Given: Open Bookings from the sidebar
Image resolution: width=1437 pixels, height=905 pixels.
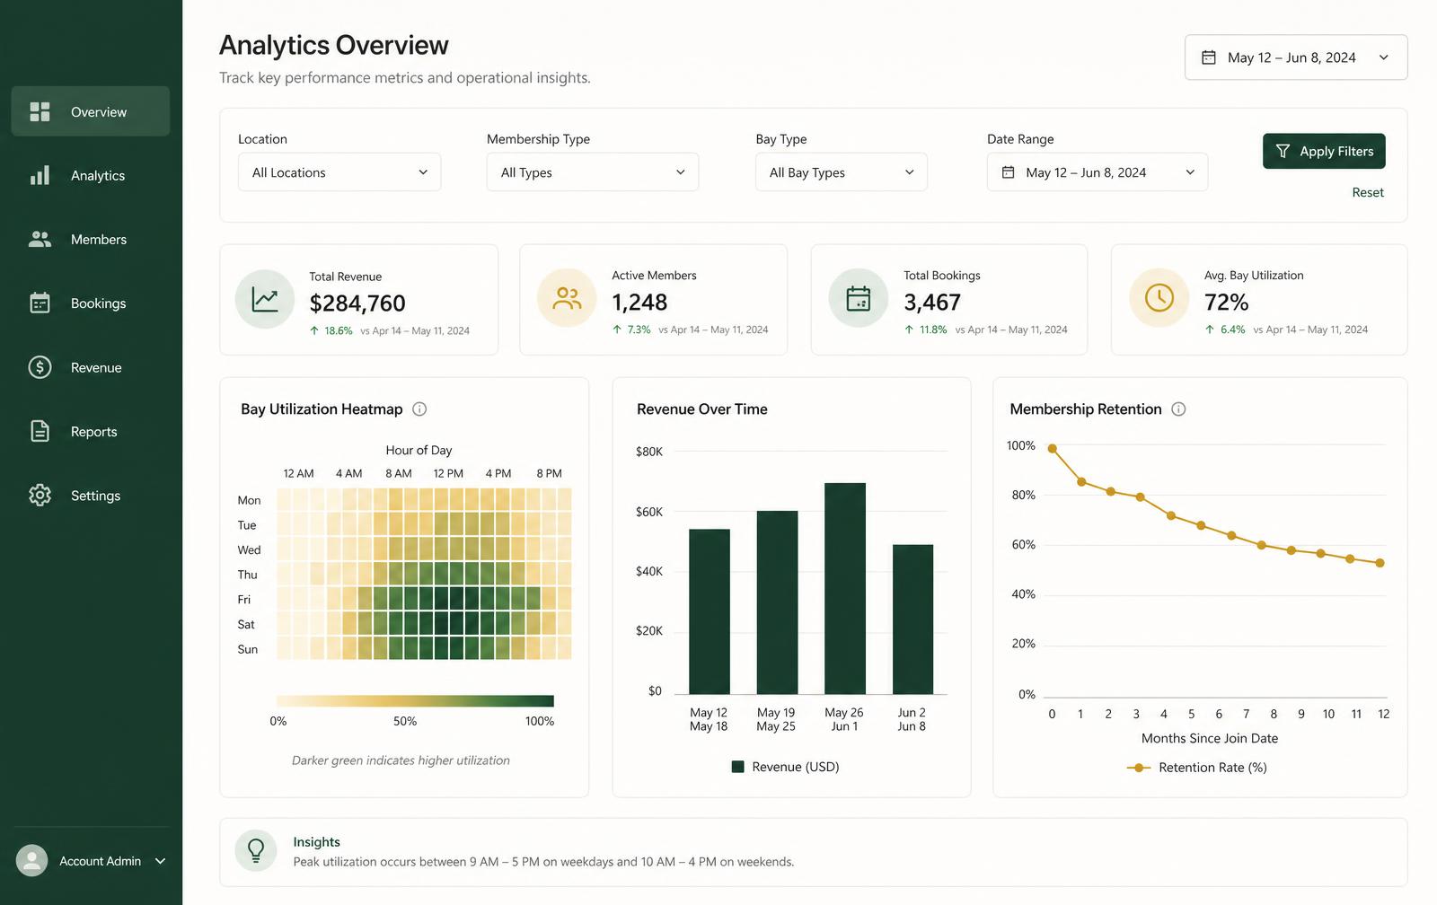Looking at the screenshot, I should click(x=91, y=303).
